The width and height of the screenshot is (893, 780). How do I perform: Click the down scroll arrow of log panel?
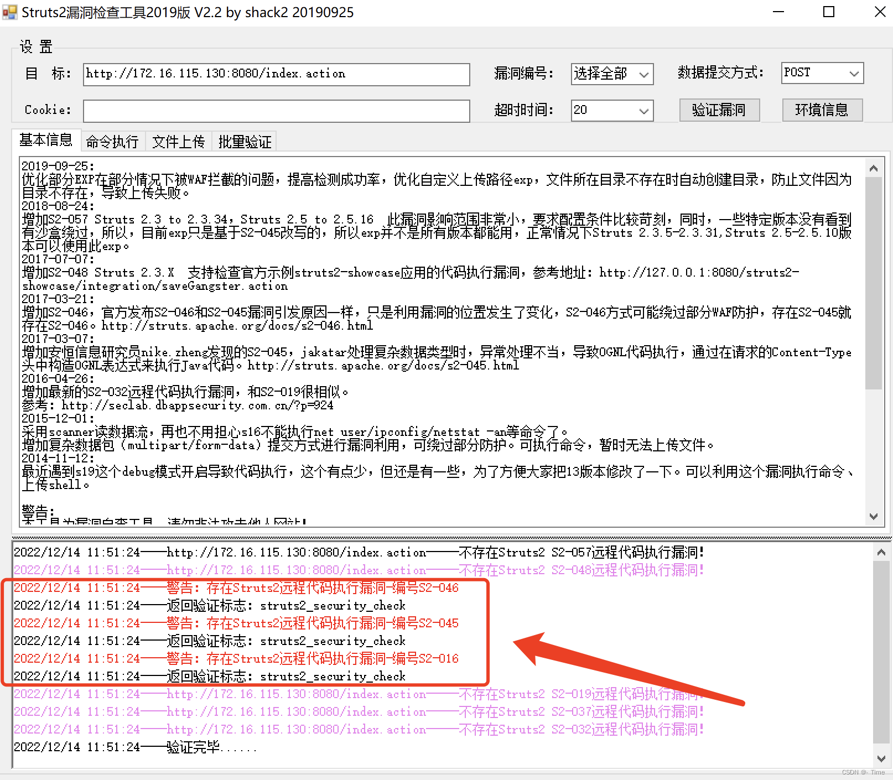coord(881,758)
